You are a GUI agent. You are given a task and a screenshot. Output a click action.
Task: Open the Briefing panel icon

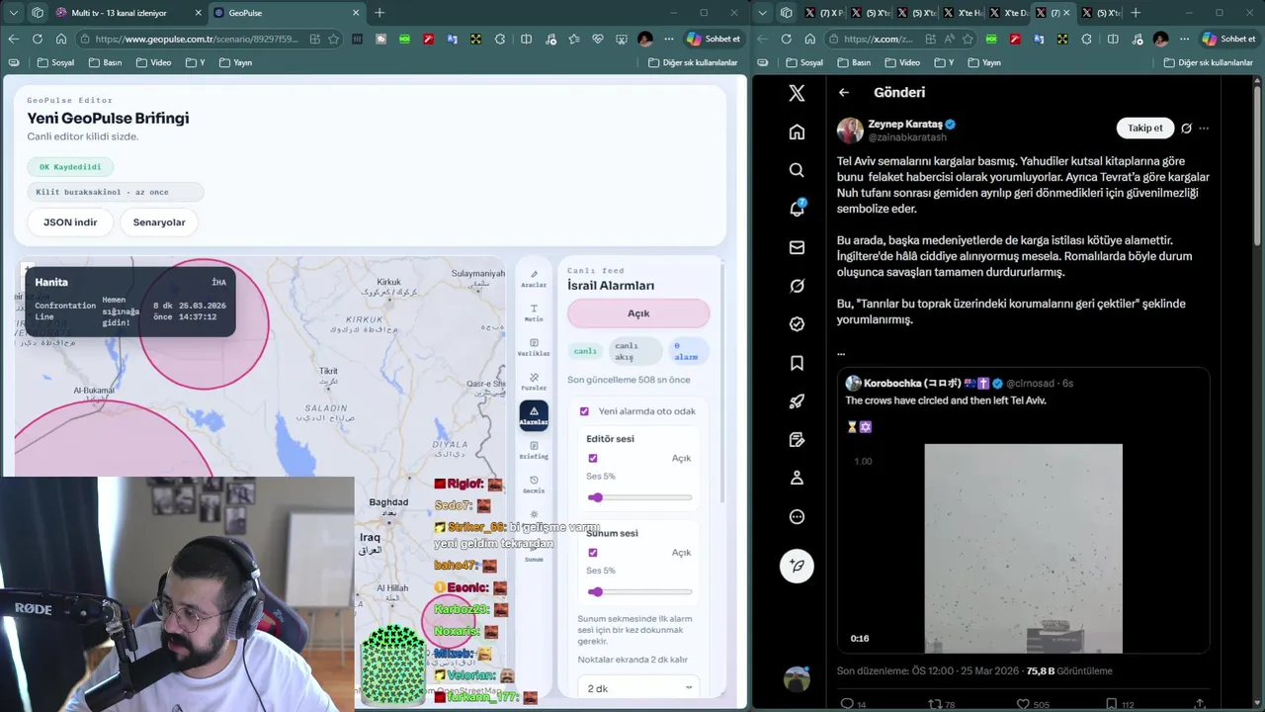click(534, 450)
